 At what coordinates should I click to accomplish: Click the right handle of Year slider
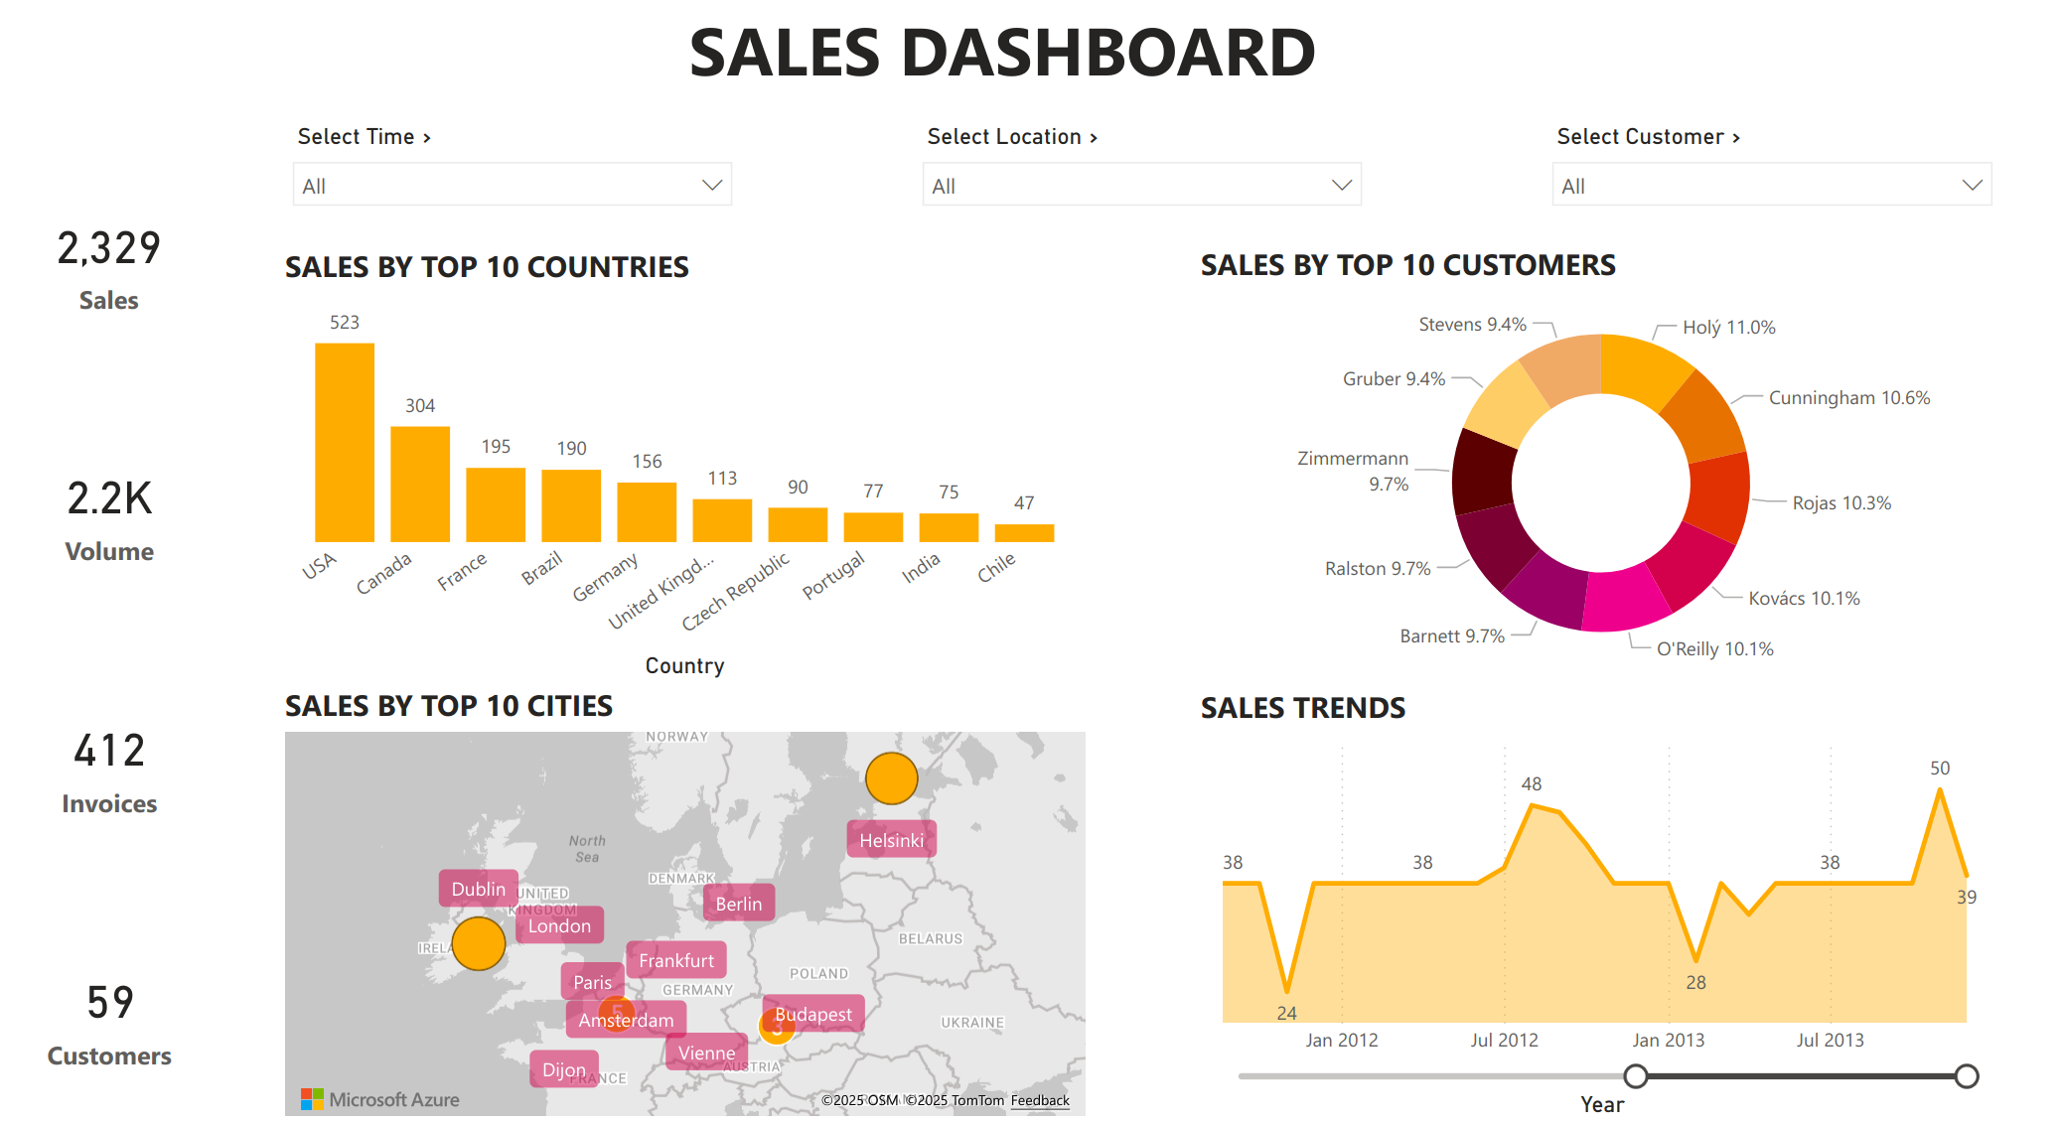(x=1967, y=1076)
